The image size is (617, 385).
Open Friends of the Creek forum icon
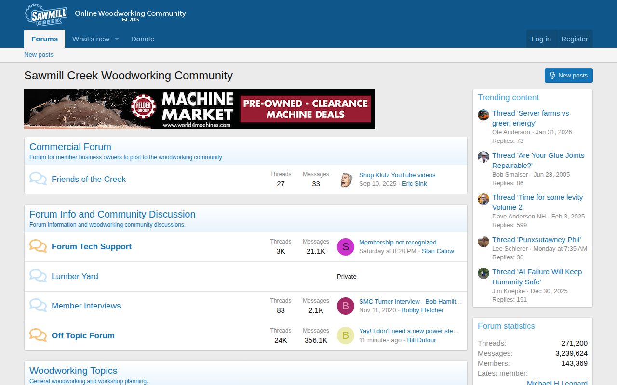(38, 179)
